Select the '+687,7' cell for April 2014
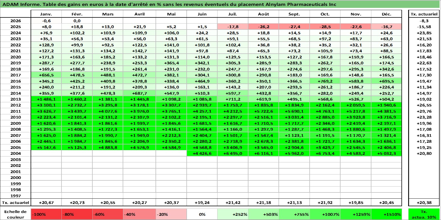This screenshot has width=441, height=220. click(140, 93)
